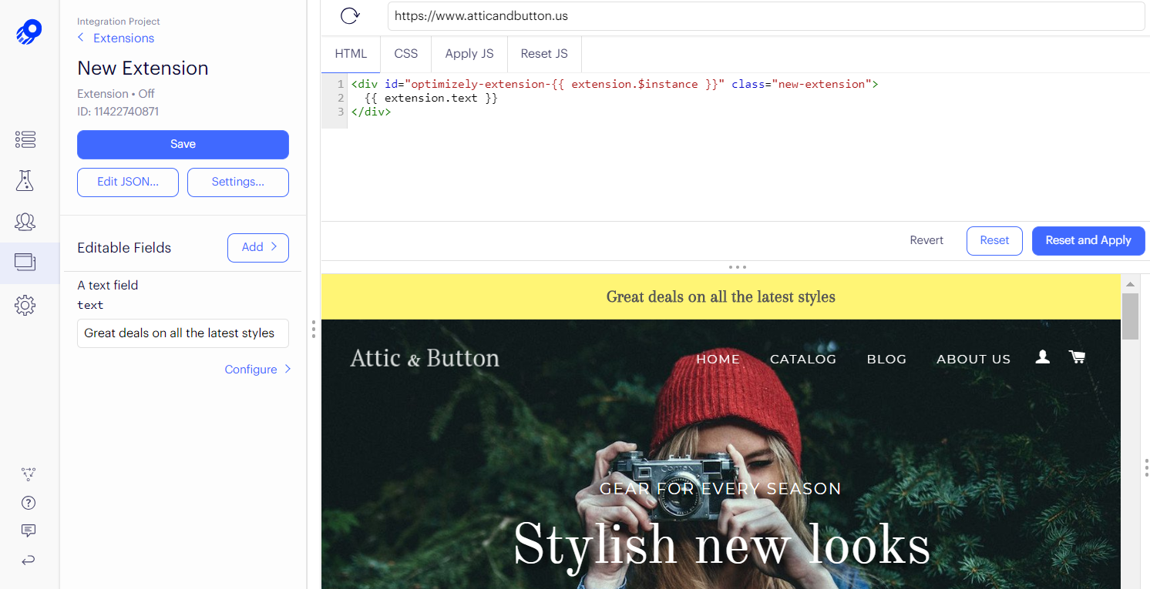The height and width of the screenshot is (589, 1150).
Task: Click 'Extension • Off' status text
Action: [x=116, y=94]
